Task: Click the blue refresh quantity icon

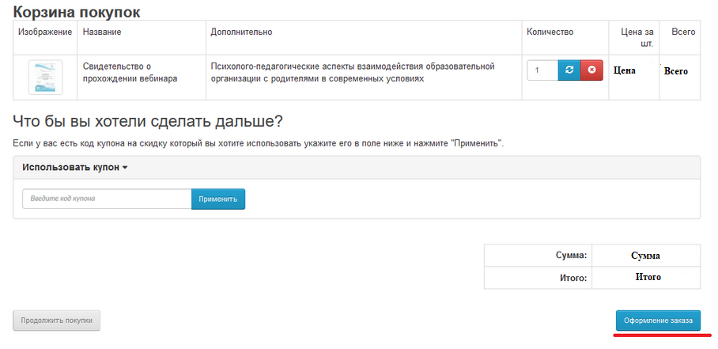Action: coord(569,70)
